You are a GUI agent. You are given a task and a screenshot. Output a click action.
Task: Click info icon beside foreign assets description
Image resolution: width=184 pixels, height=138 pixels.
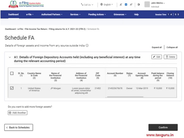[x=87, y=45]
